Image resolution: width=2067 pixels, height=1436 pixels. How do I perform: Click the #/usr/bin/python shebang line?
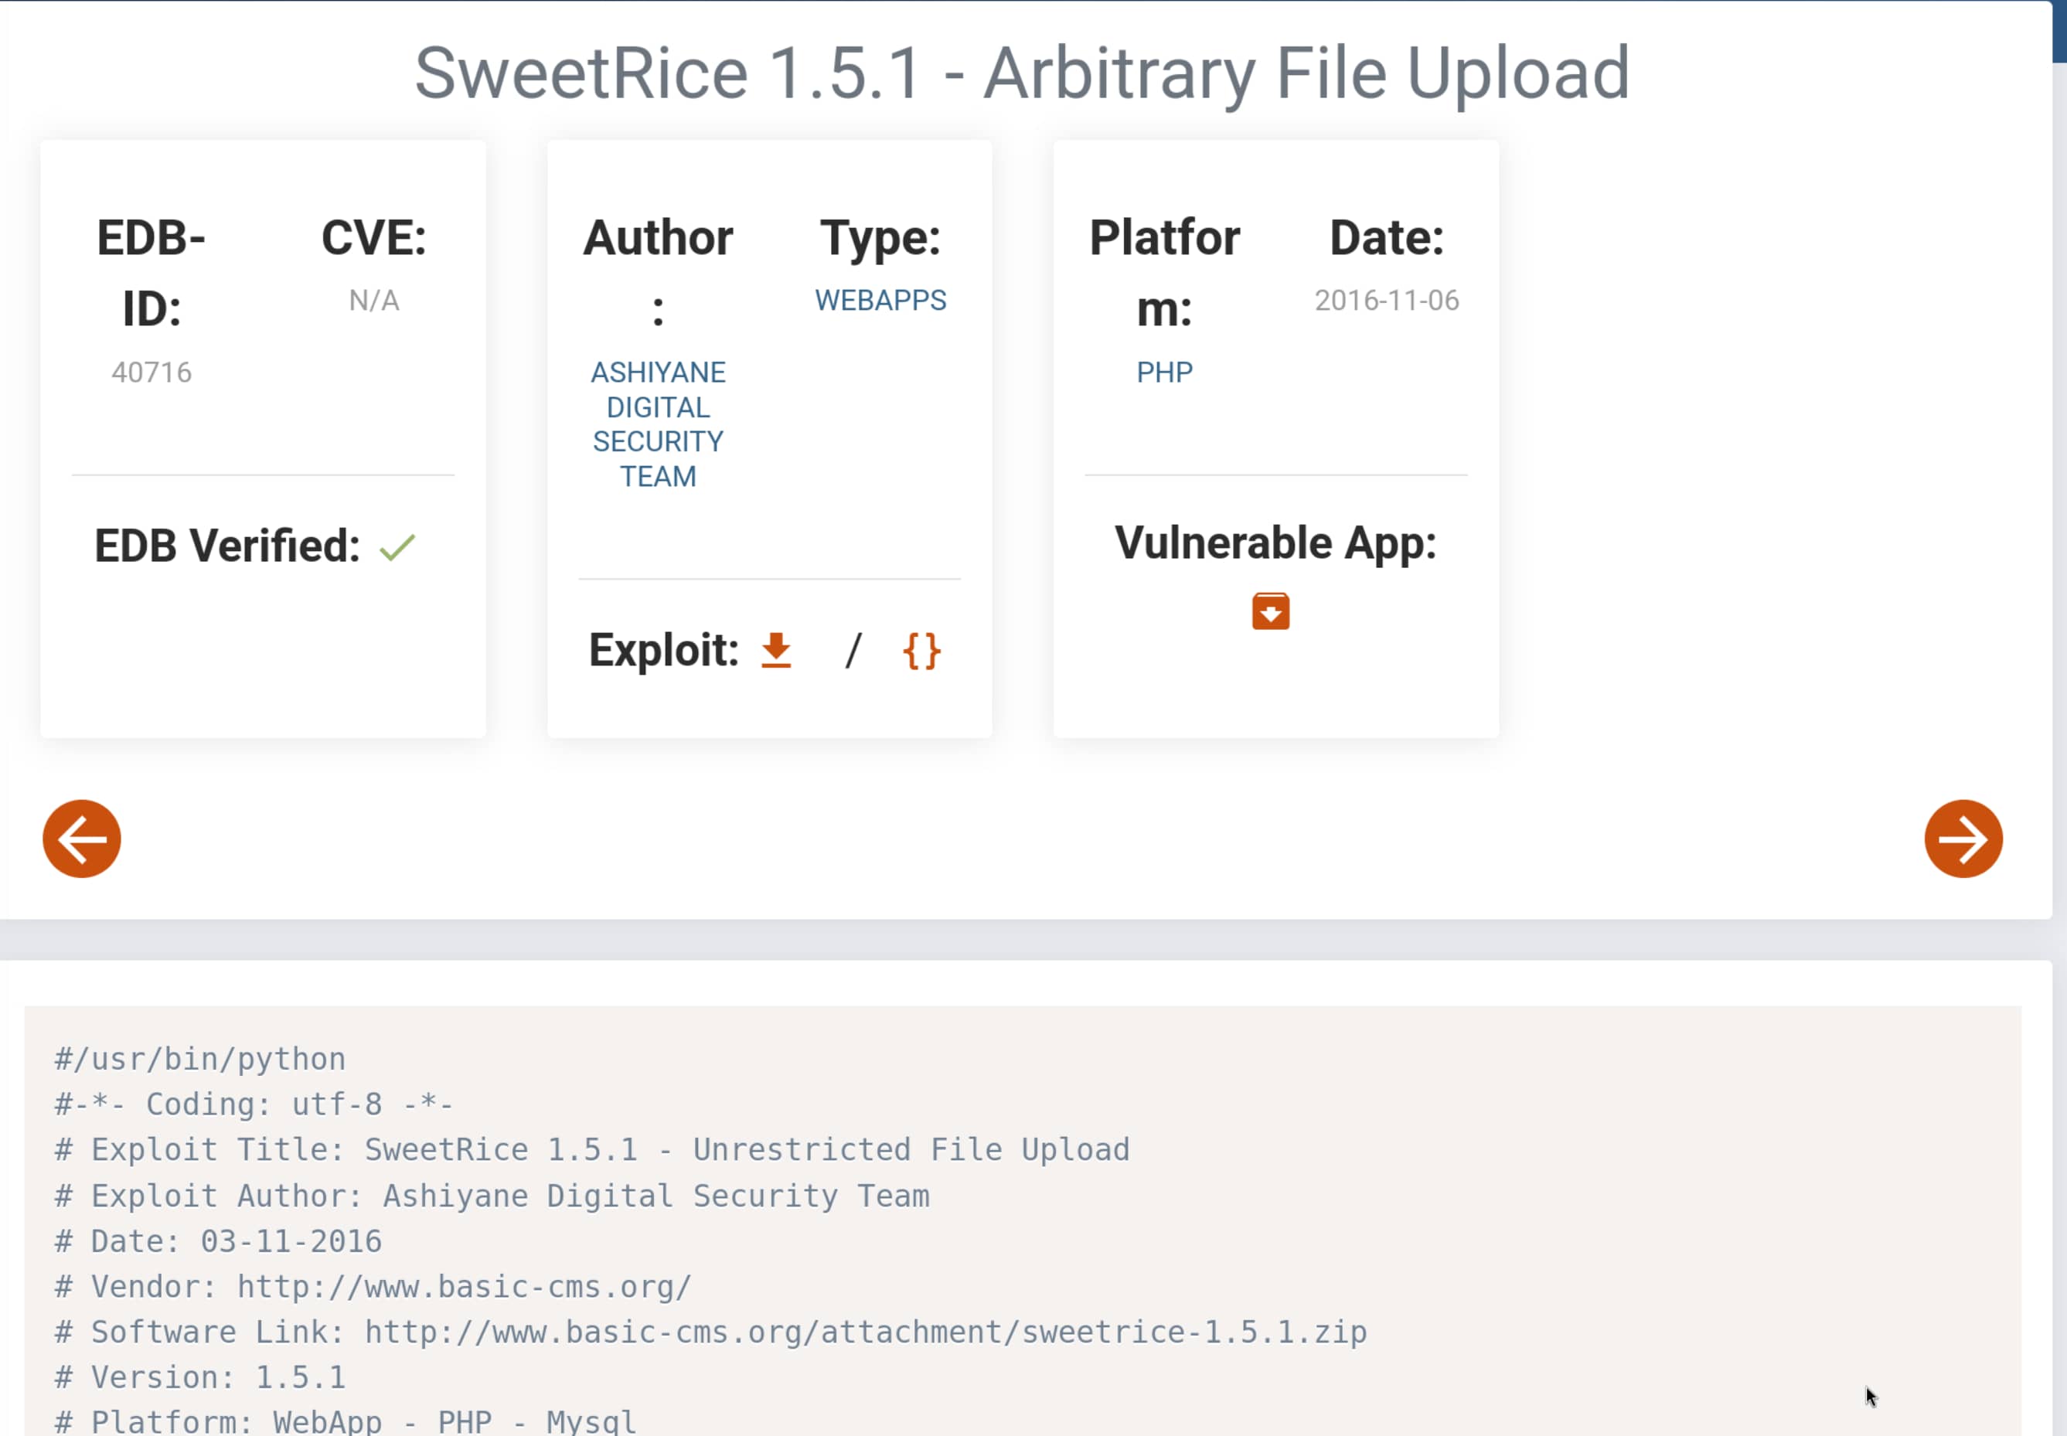(x=199, y=1059)
